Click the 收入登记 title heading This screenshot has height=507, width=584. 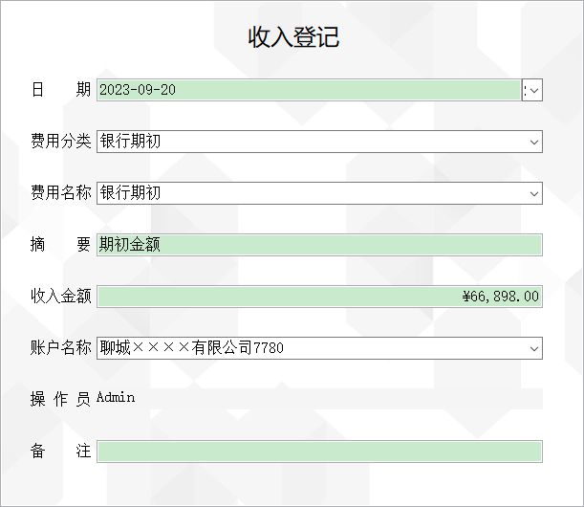(293, 37)
